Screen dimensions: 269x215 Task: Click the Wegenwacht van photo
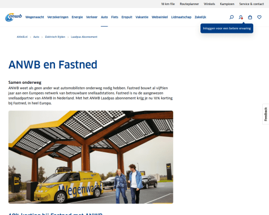[x=91, y=157]
